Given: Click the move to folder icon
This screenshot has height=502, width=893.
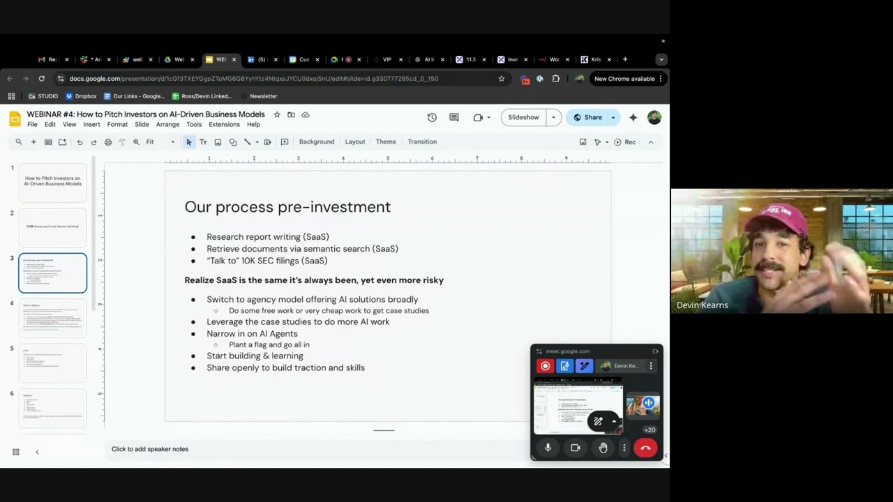Looking at the screenshot, I should pos(291,114).
